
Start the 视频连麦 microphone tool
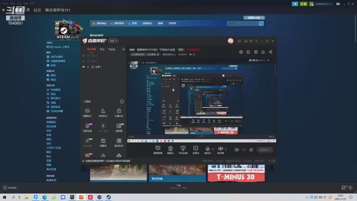[87, 128]
